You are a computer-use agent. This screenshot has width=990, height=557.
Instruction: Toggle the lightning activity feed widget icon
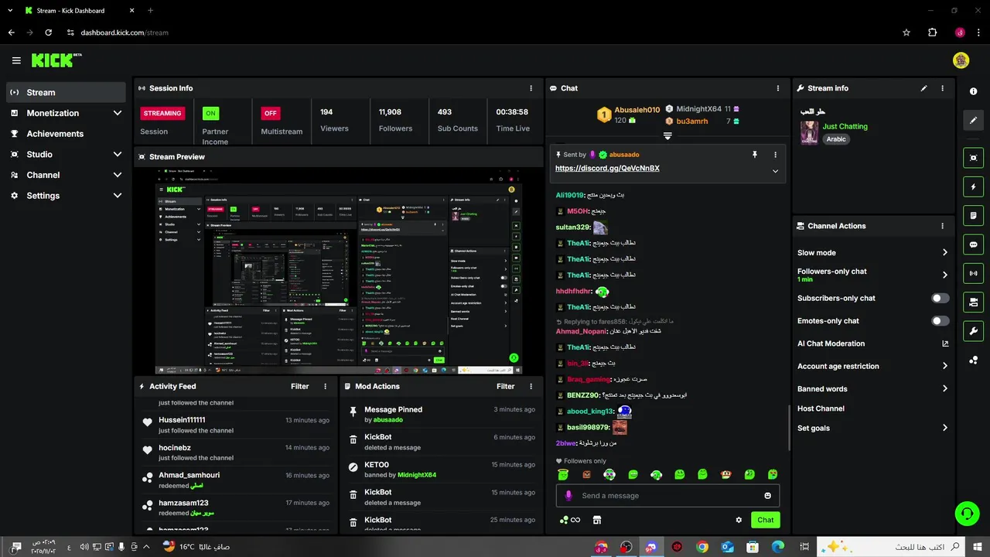973,186
